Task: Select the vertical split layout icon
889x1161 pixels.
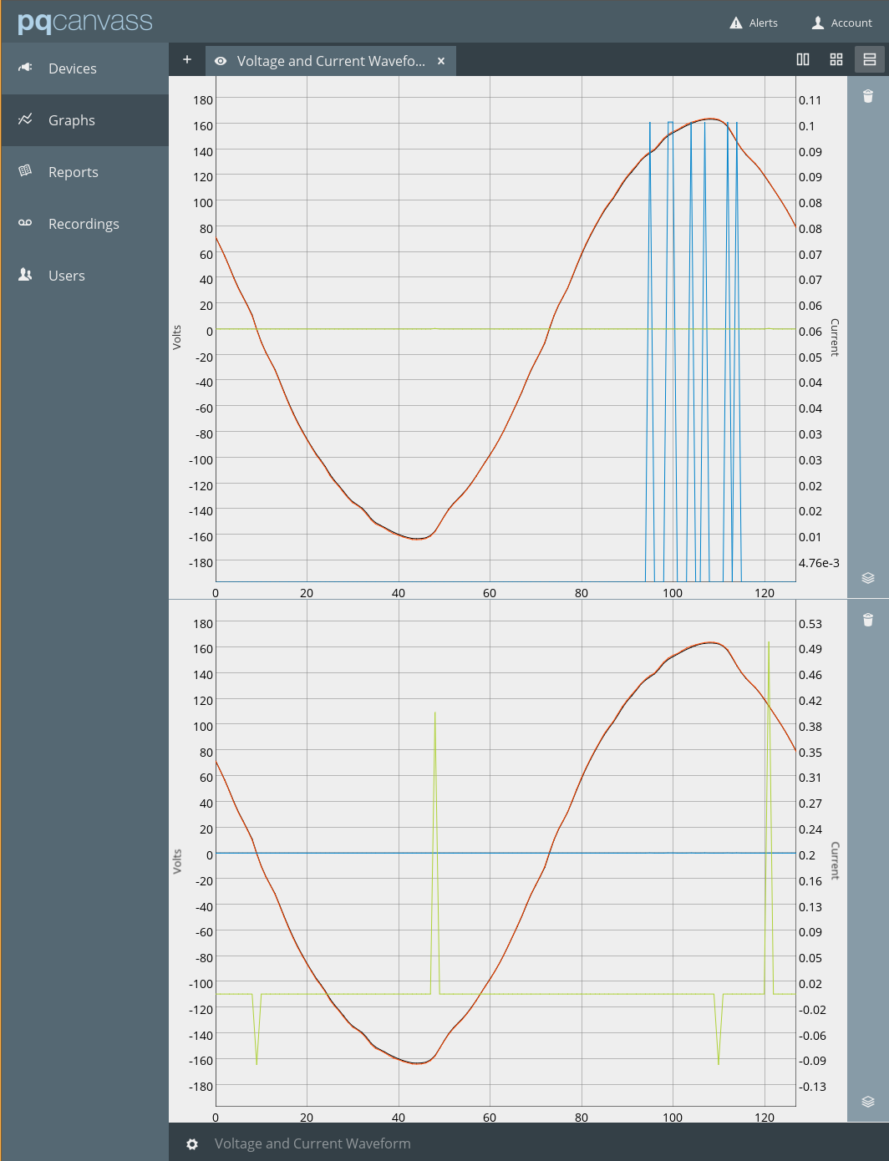Action: (802, 59)
